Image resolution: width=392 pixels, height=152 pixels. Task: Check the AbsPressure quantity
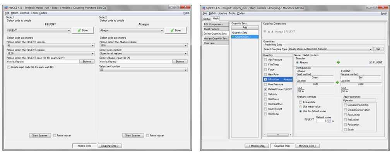click(265, 60)
